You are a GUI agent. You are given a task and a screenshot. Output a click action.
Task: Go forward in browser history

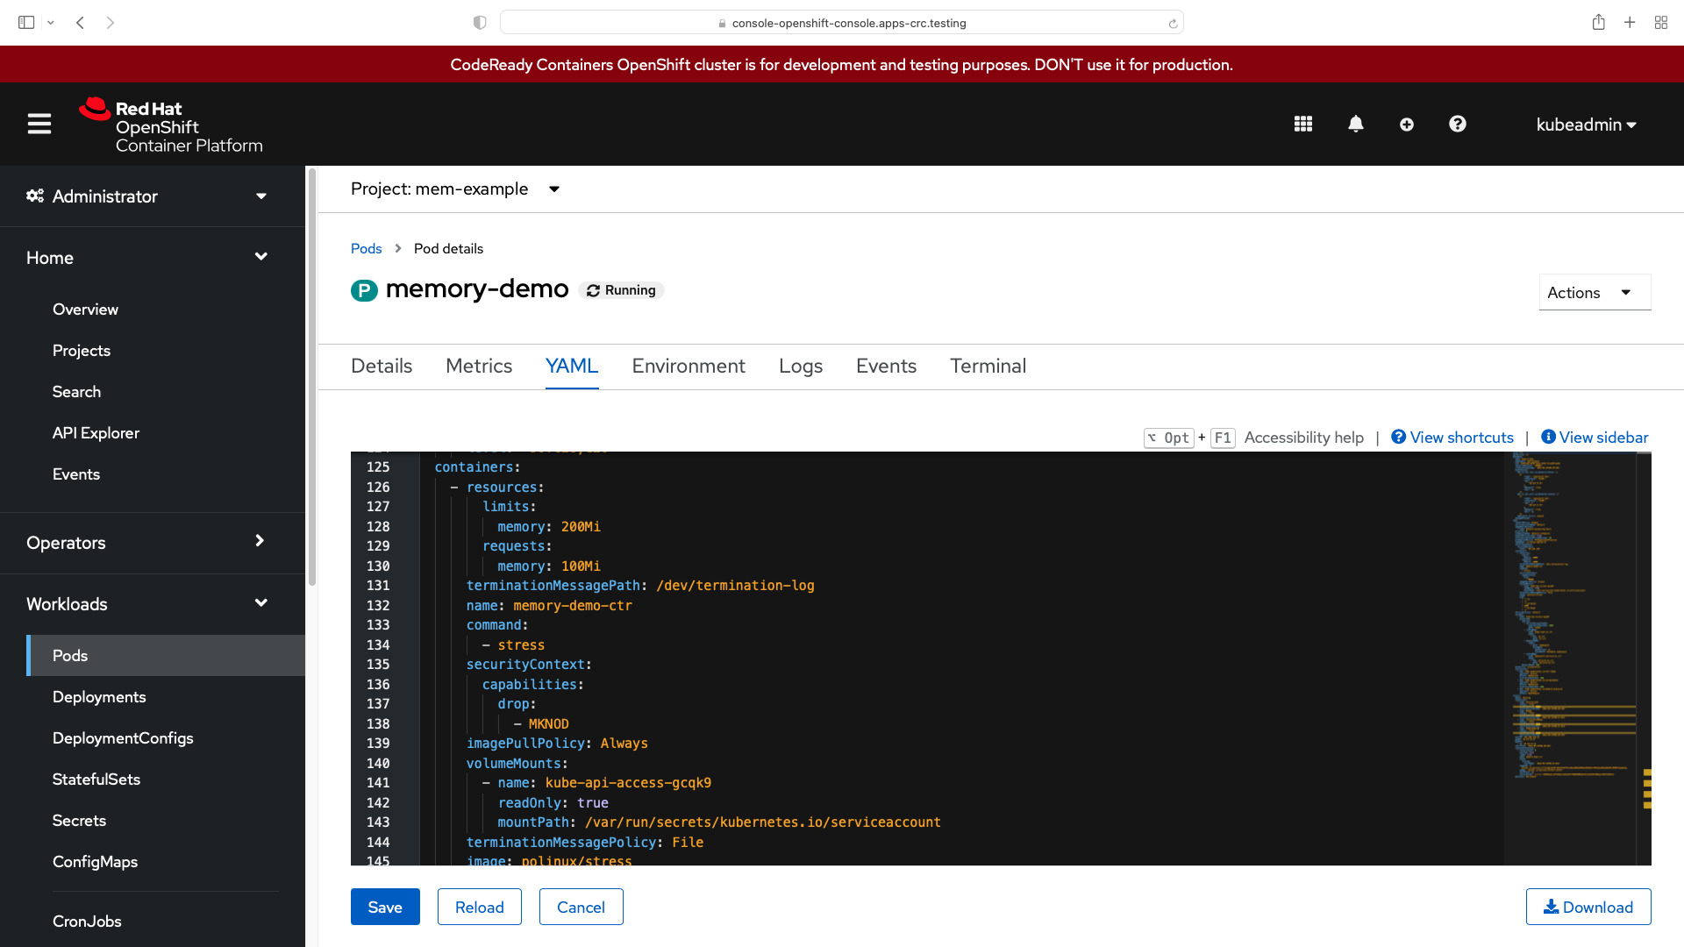tap(111, 23)
